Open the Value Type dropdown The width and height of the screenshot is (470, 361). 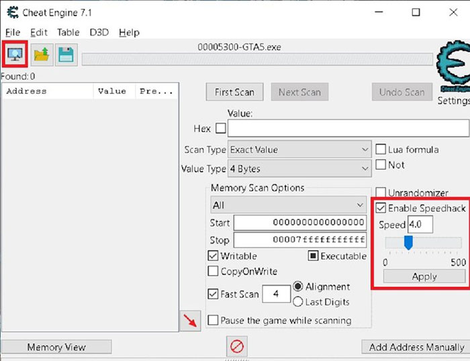pos(299,168)
